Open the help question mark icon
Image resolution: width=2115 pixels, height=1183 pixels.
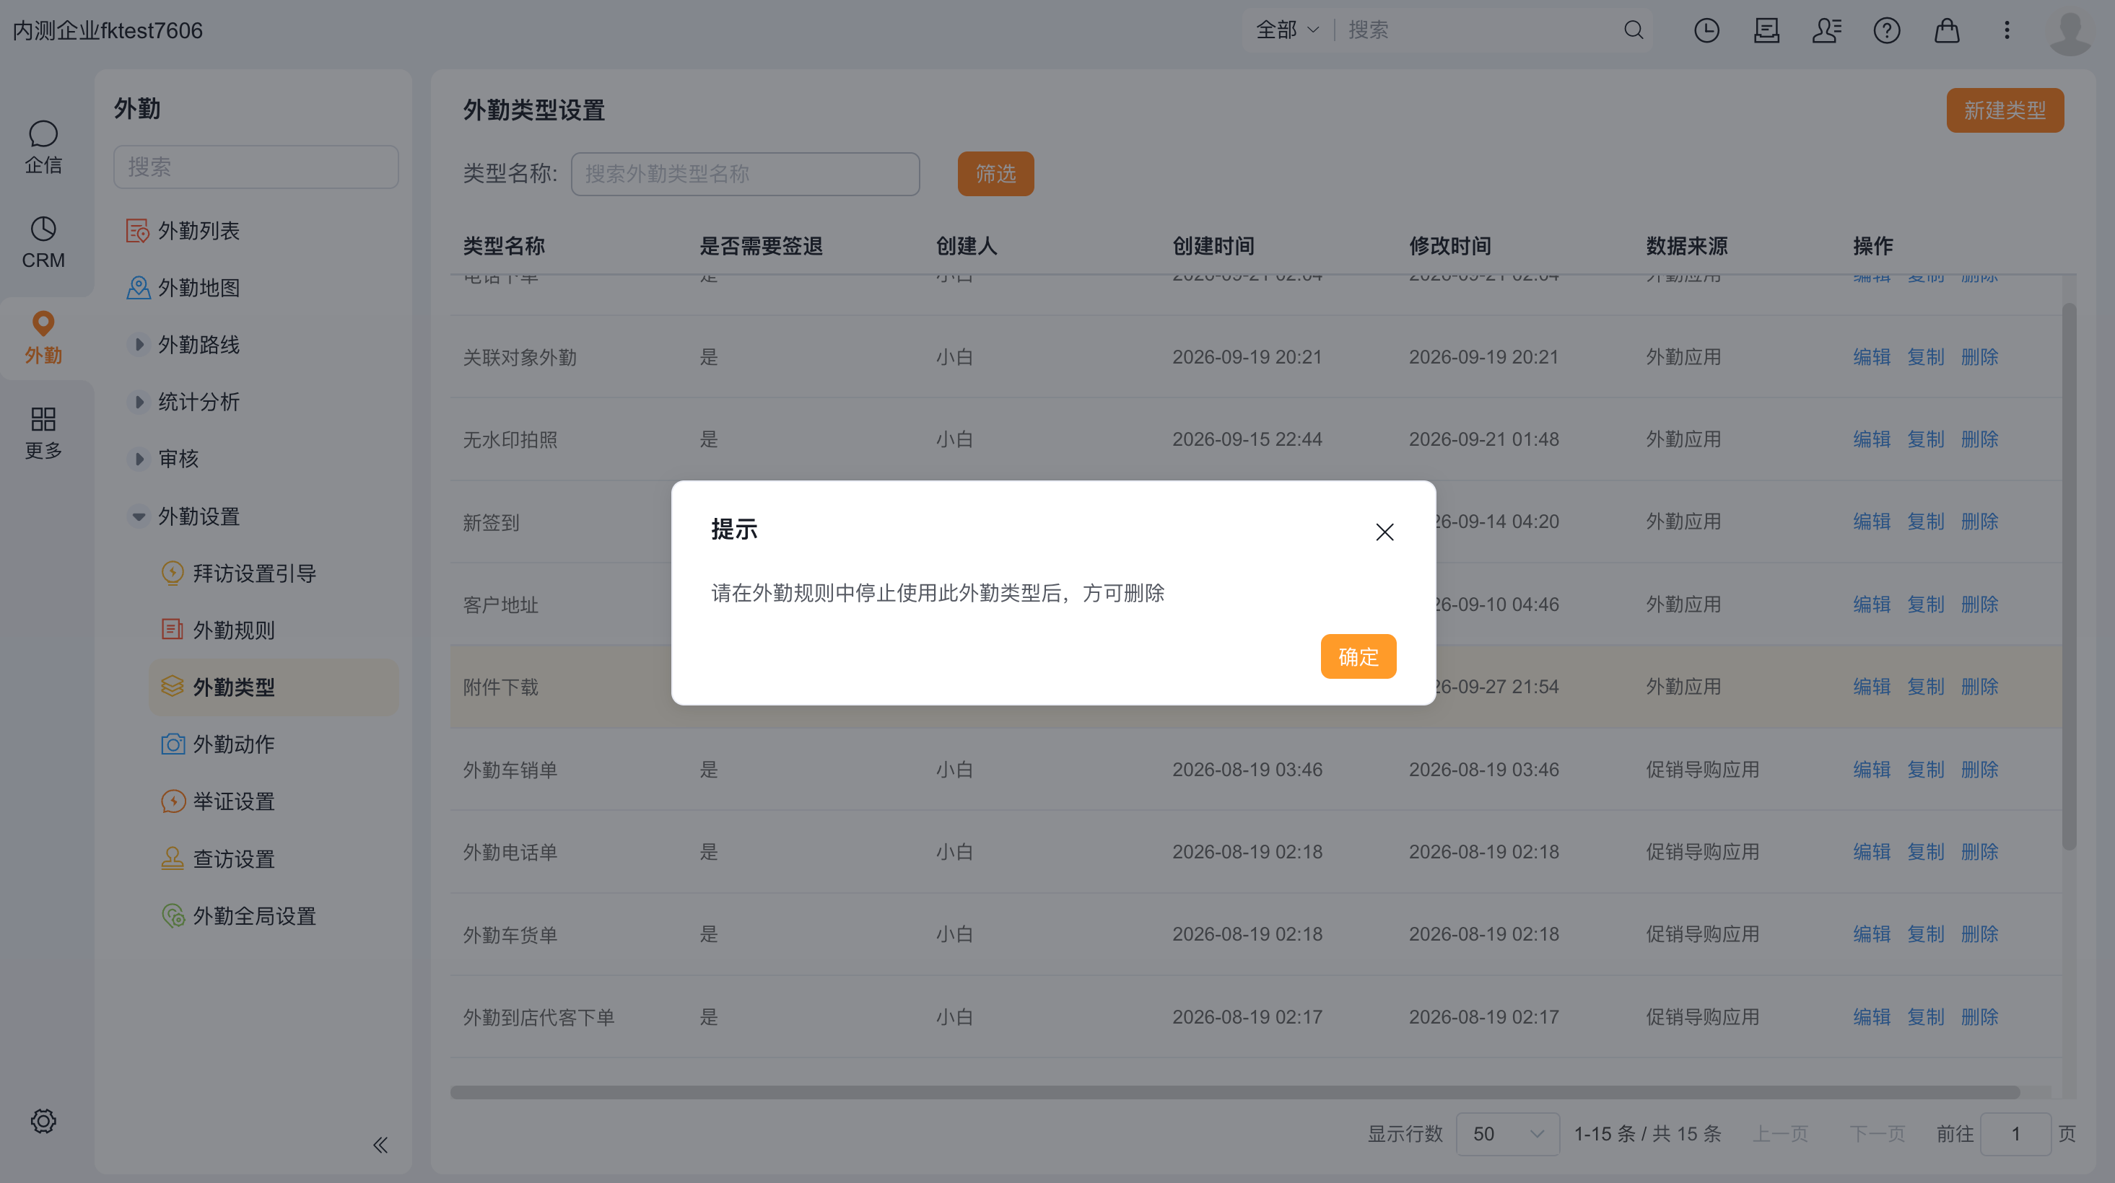click(1887, 30)
